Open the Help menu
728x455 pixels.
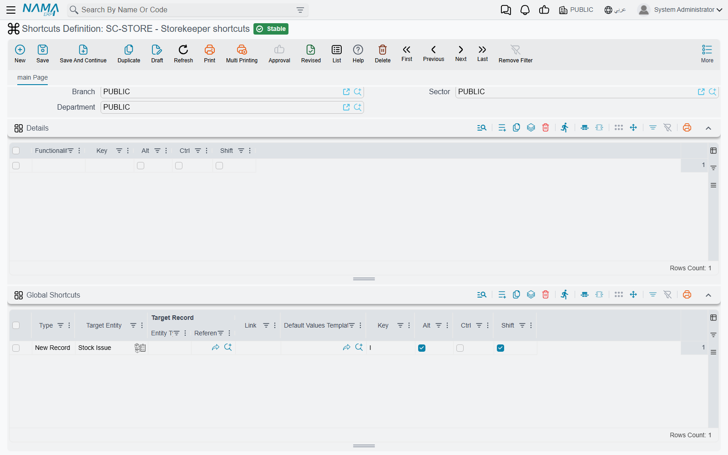[x=358, y=54]
